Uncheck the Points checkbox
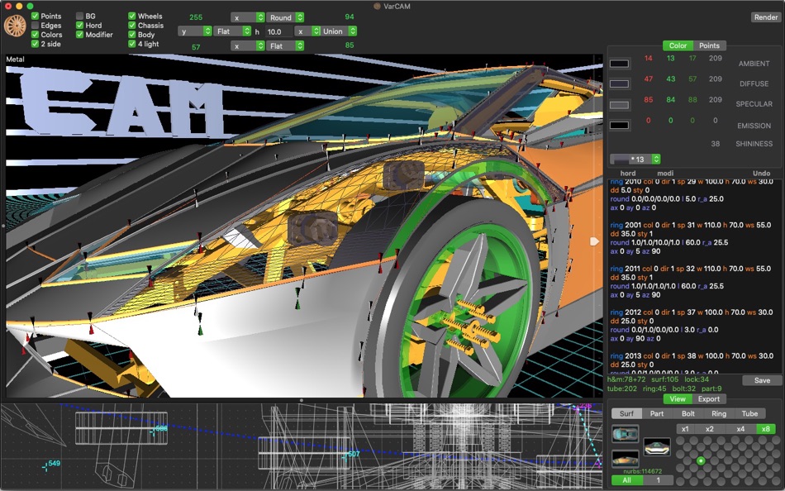Viewport: 785px width, 491px height. pyautogui.click(x=35, y=16)
